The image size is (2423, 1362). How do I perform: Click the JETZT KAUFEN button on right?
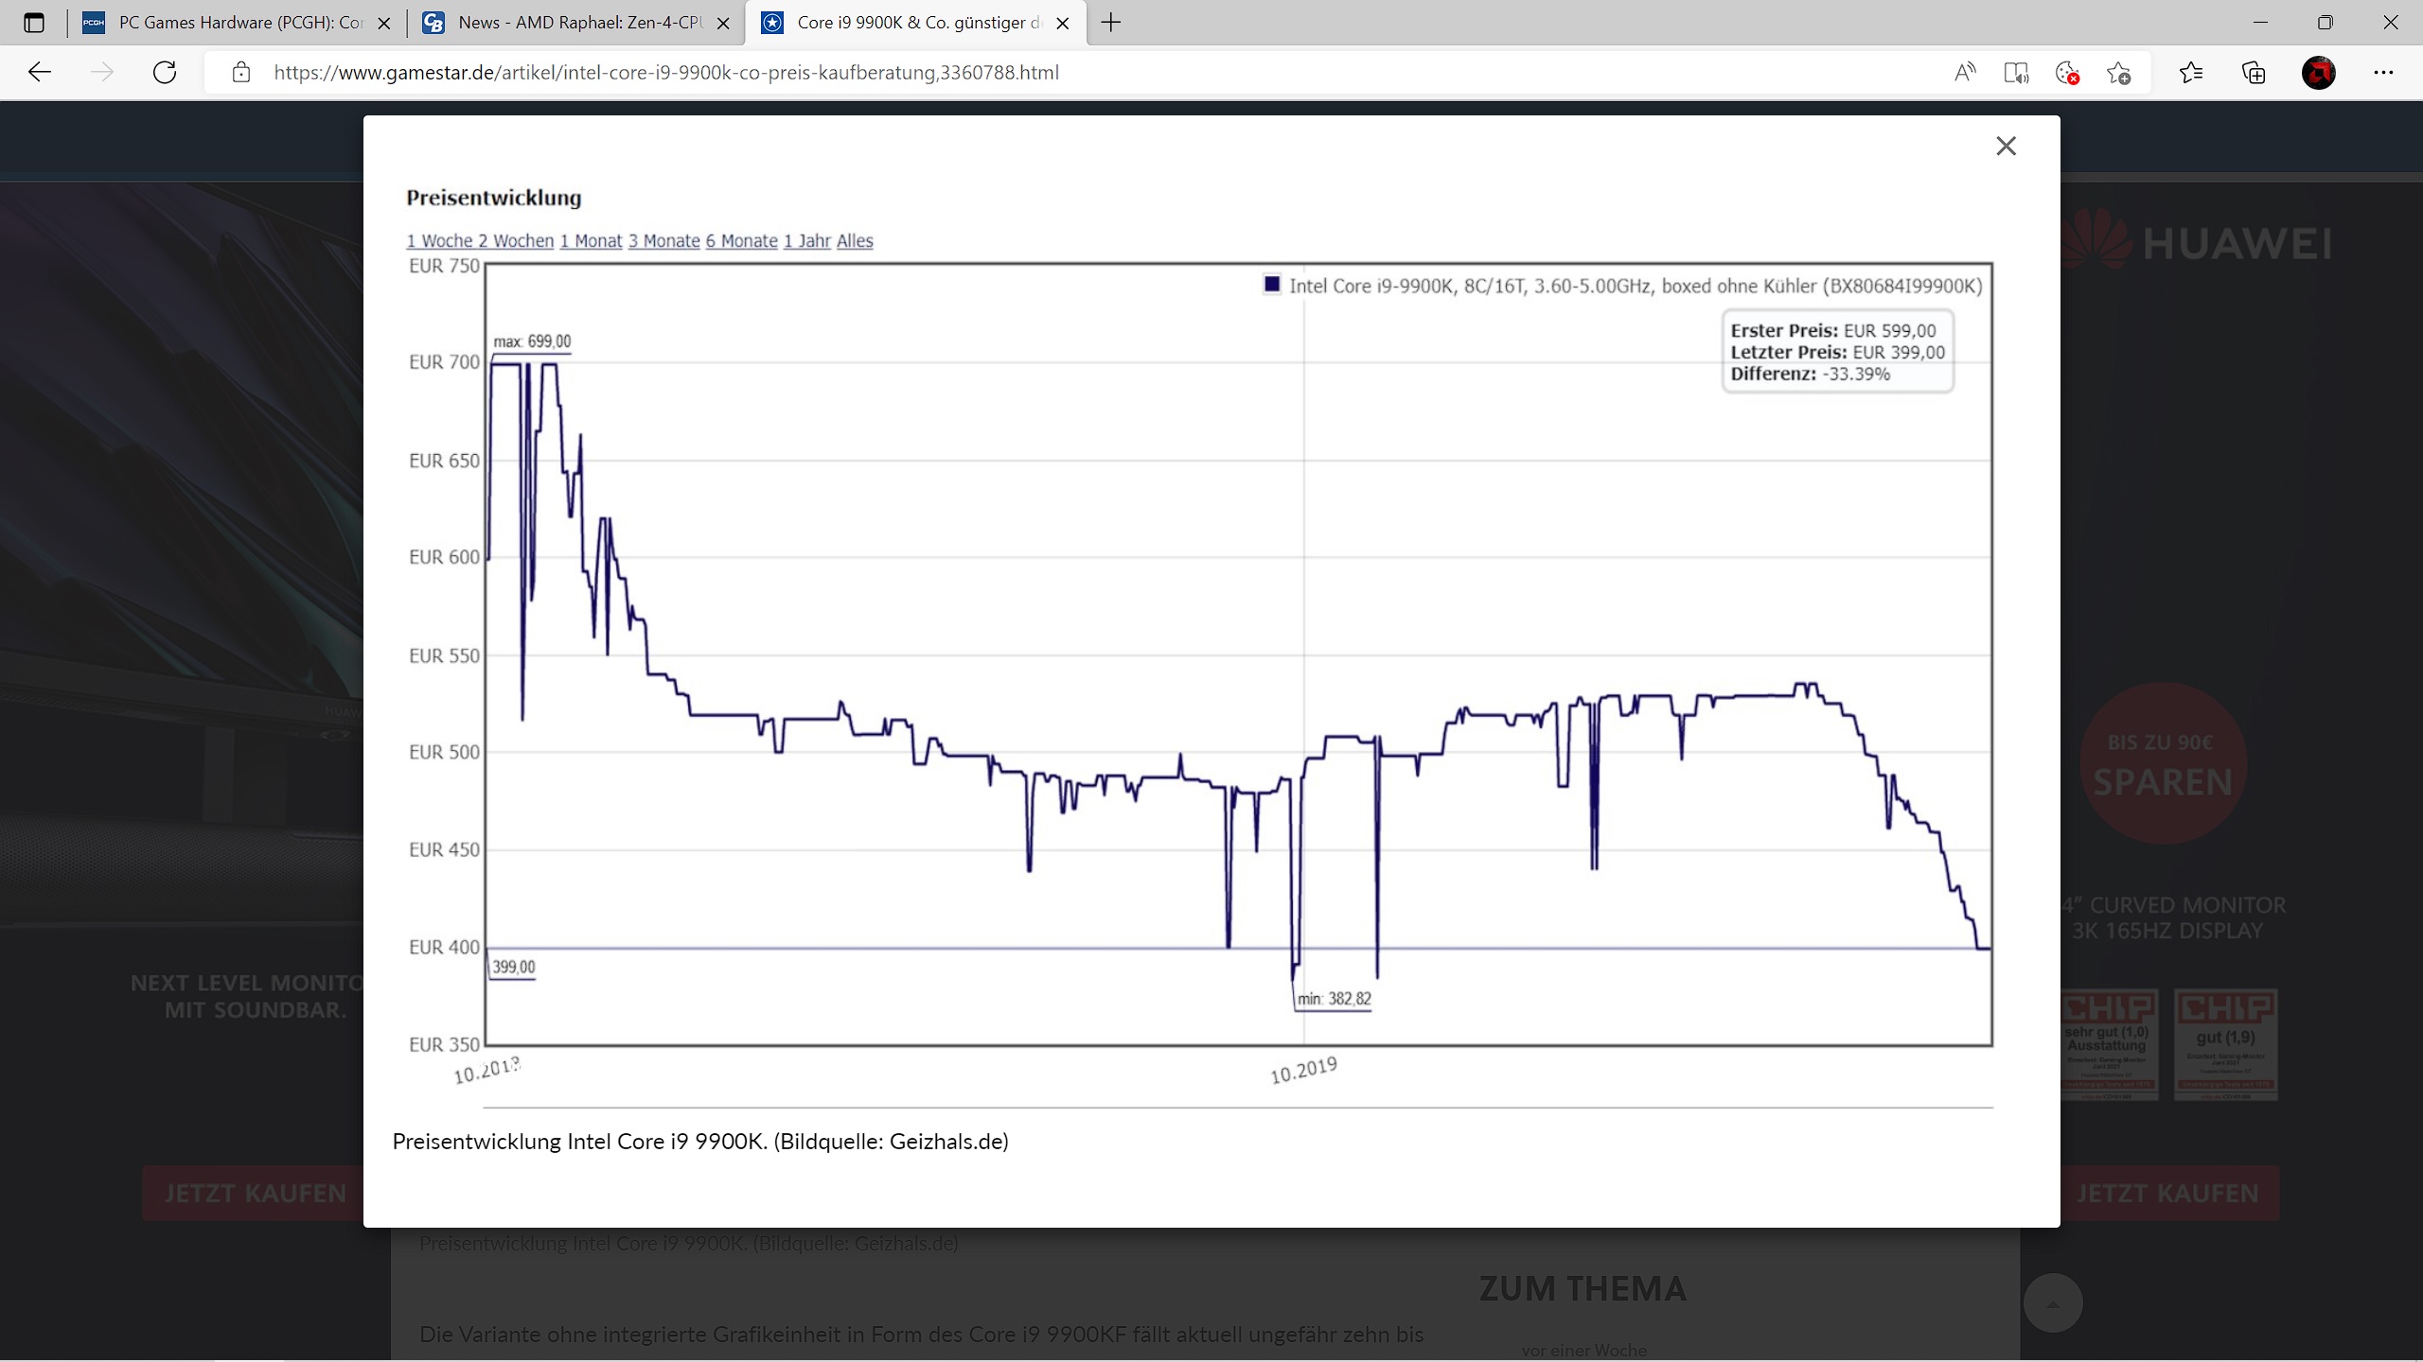[2167, 1194]
